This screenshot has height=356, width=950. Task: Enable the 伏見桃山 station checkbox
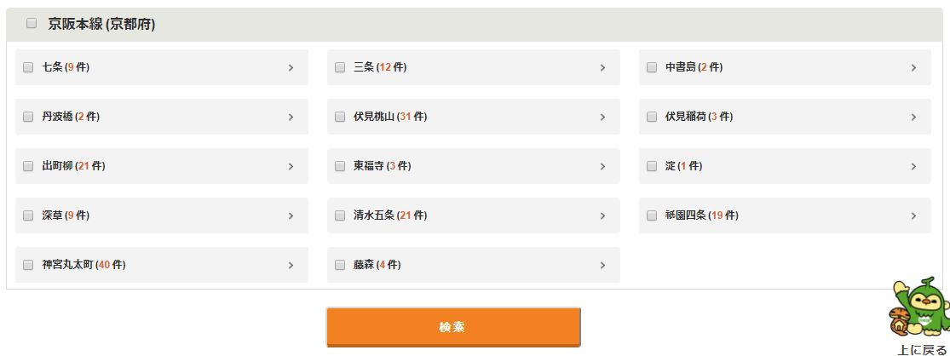pos(340,117)
